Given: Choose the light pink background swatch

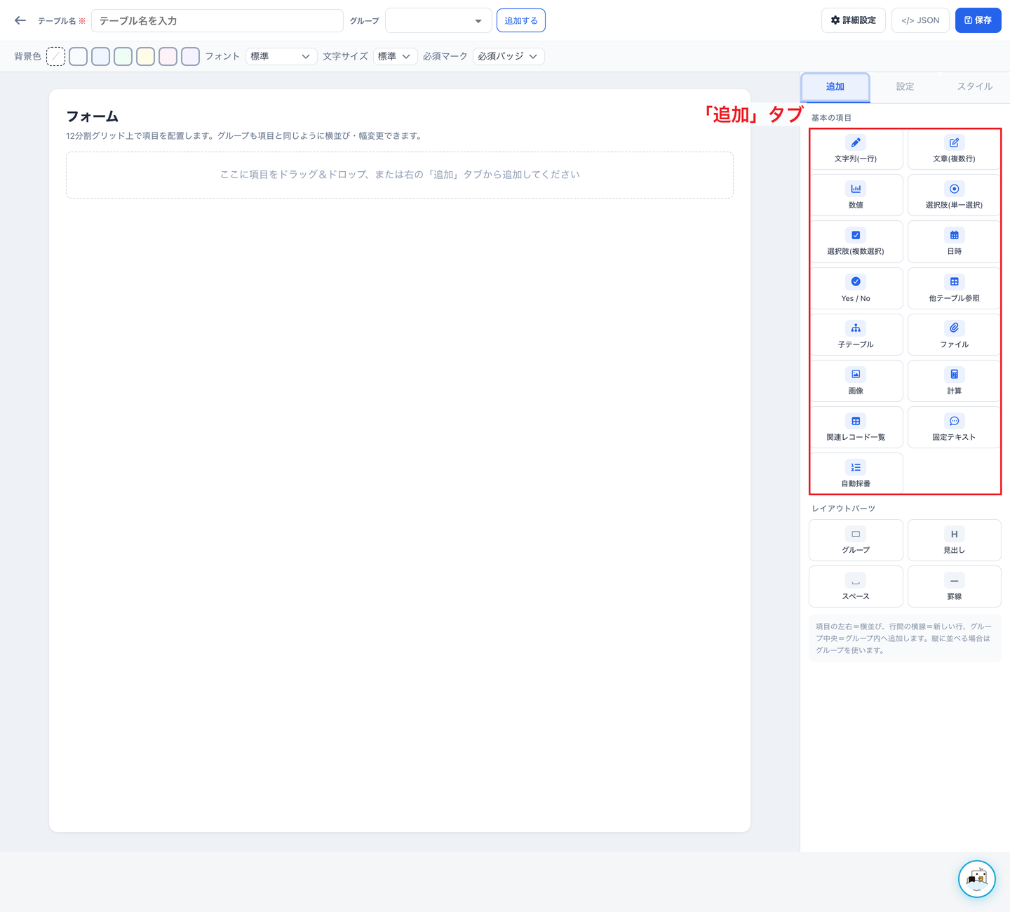Looking at the screenshot, I should (x=168, y=56).
